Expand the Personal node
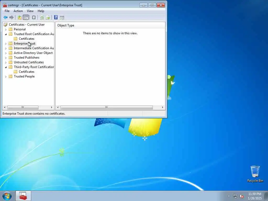The width and height of the screenshot is (268, 201). point(6,30)
